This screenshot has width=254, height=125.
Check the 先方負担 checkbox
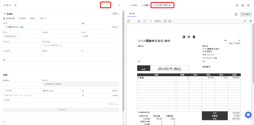(x=17, y=18)
